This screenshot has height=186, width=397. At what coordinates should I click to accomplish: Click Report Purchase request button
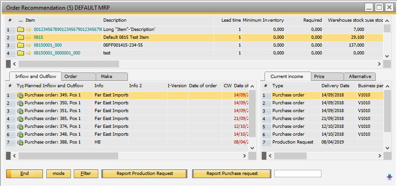point(231,174)
